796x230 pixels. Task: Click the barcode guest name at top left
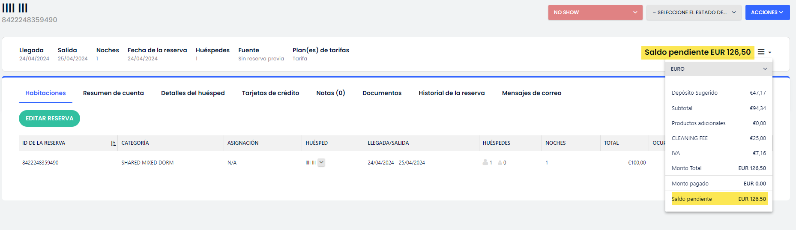[x=15, y=8]
